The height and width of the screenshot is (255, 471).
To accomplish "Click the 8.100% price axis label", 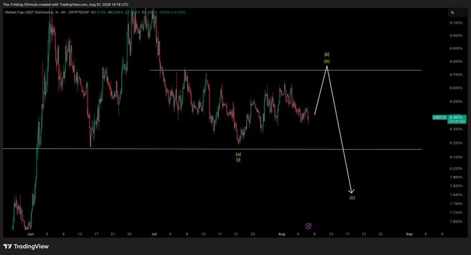I will pos(456,157).
